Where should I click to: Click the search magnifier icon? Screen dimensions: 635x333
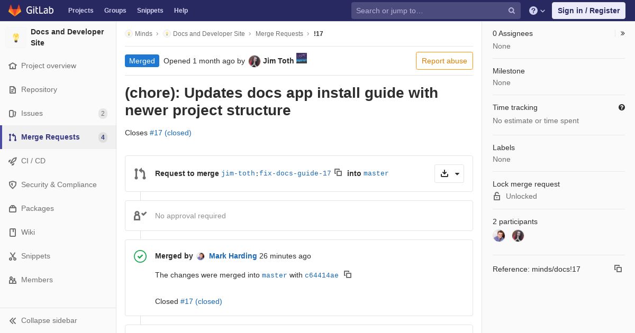512,11
